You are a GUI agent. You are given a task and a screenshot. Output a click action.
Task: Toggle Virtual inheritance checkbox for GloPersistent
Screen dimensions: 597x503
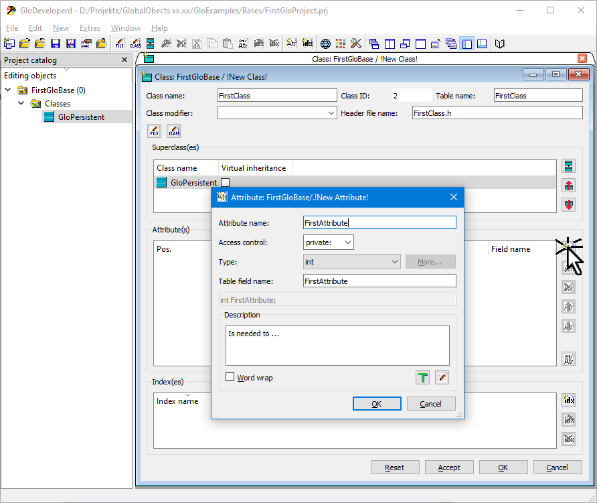coord(226,182)
